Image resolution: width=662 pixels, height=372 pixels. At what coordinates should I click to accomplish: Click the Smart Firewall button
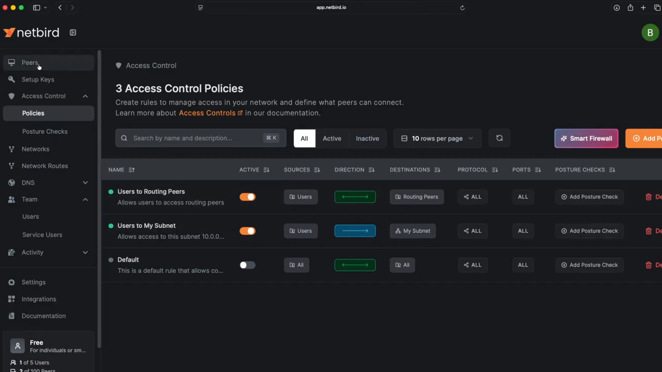pos(586,138)
